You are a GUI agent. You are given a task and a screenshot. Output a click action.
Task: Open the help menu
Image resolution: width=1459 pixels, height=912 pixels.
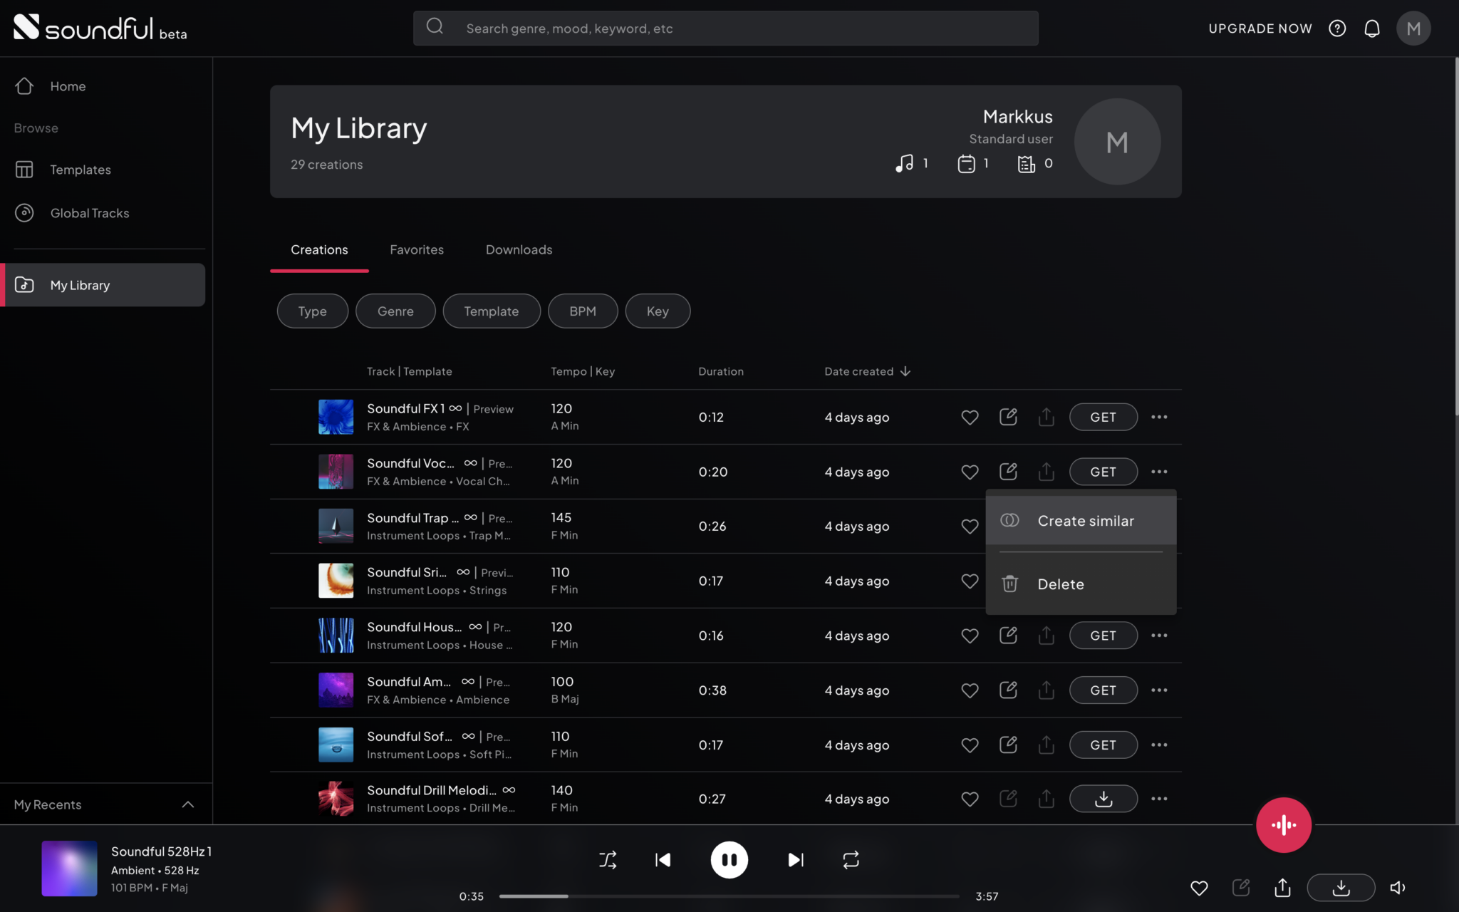point(1337,28)
